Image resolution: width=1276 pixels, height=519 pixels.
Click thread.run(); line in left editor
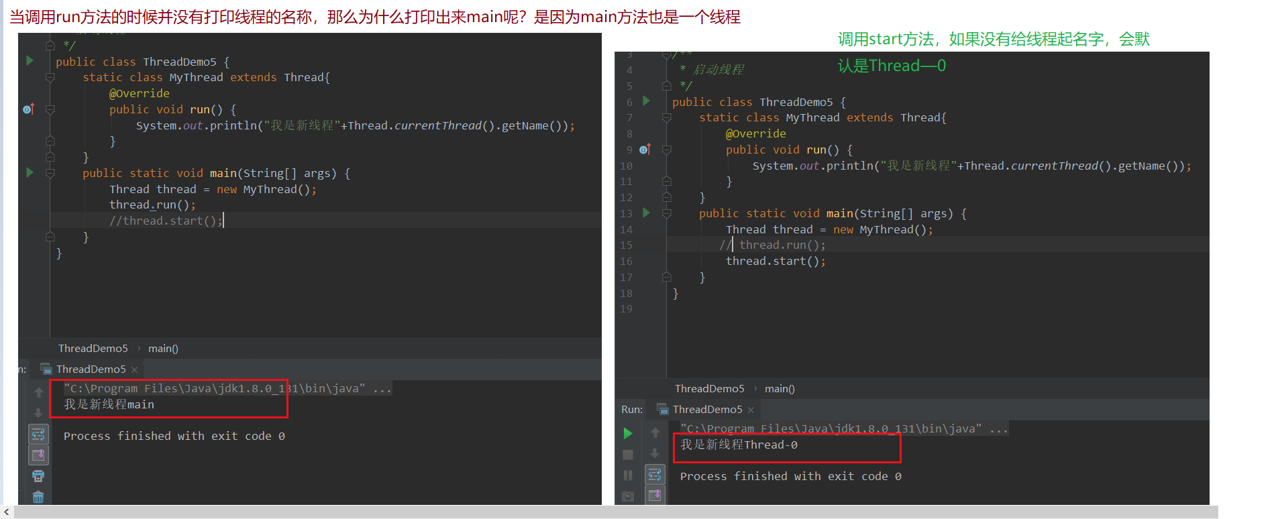coord(153,205)
